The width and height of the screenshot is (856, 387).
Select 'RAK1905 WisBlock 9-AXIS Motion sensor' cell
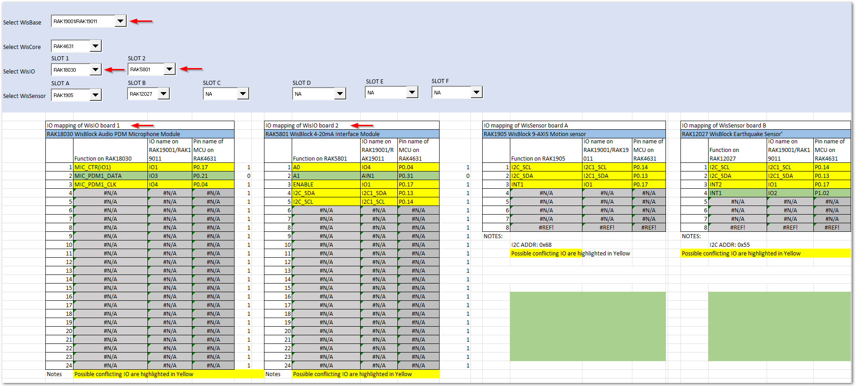(x=574, y=134)
